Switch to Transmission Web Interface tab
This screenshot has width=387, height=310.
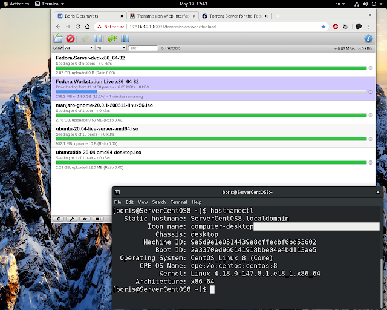click(x=163, y=16)
